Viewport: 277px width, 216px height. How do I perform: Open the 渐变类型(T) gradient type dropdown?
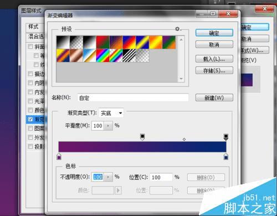[111, 113]
